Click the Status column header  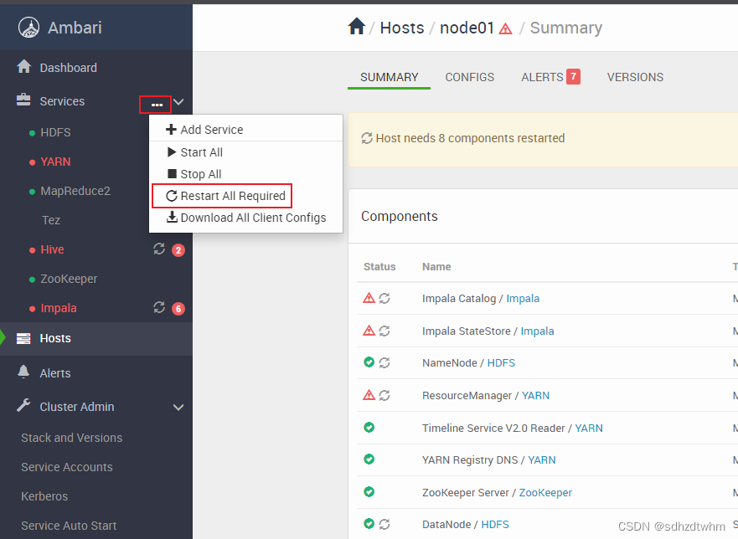[379, 267]
